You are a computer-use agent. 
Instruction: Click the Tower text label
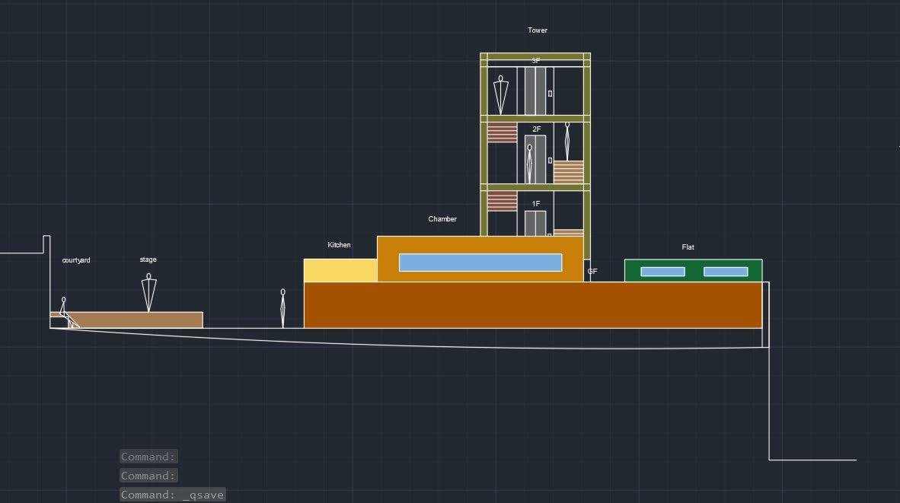tap(538, 30)
